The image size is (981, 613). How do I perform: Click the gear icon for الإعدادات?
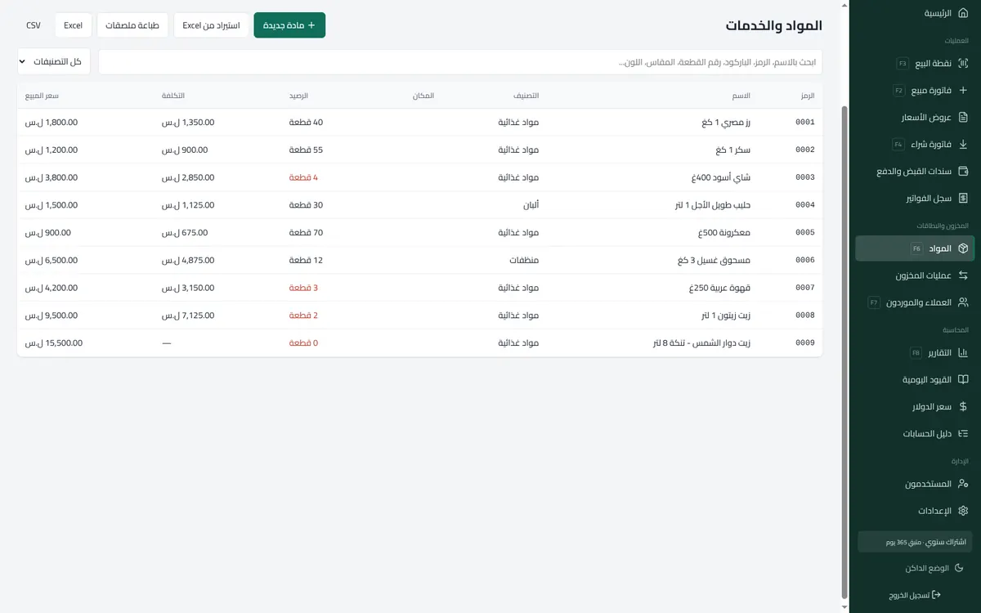[x=963, y=510]
